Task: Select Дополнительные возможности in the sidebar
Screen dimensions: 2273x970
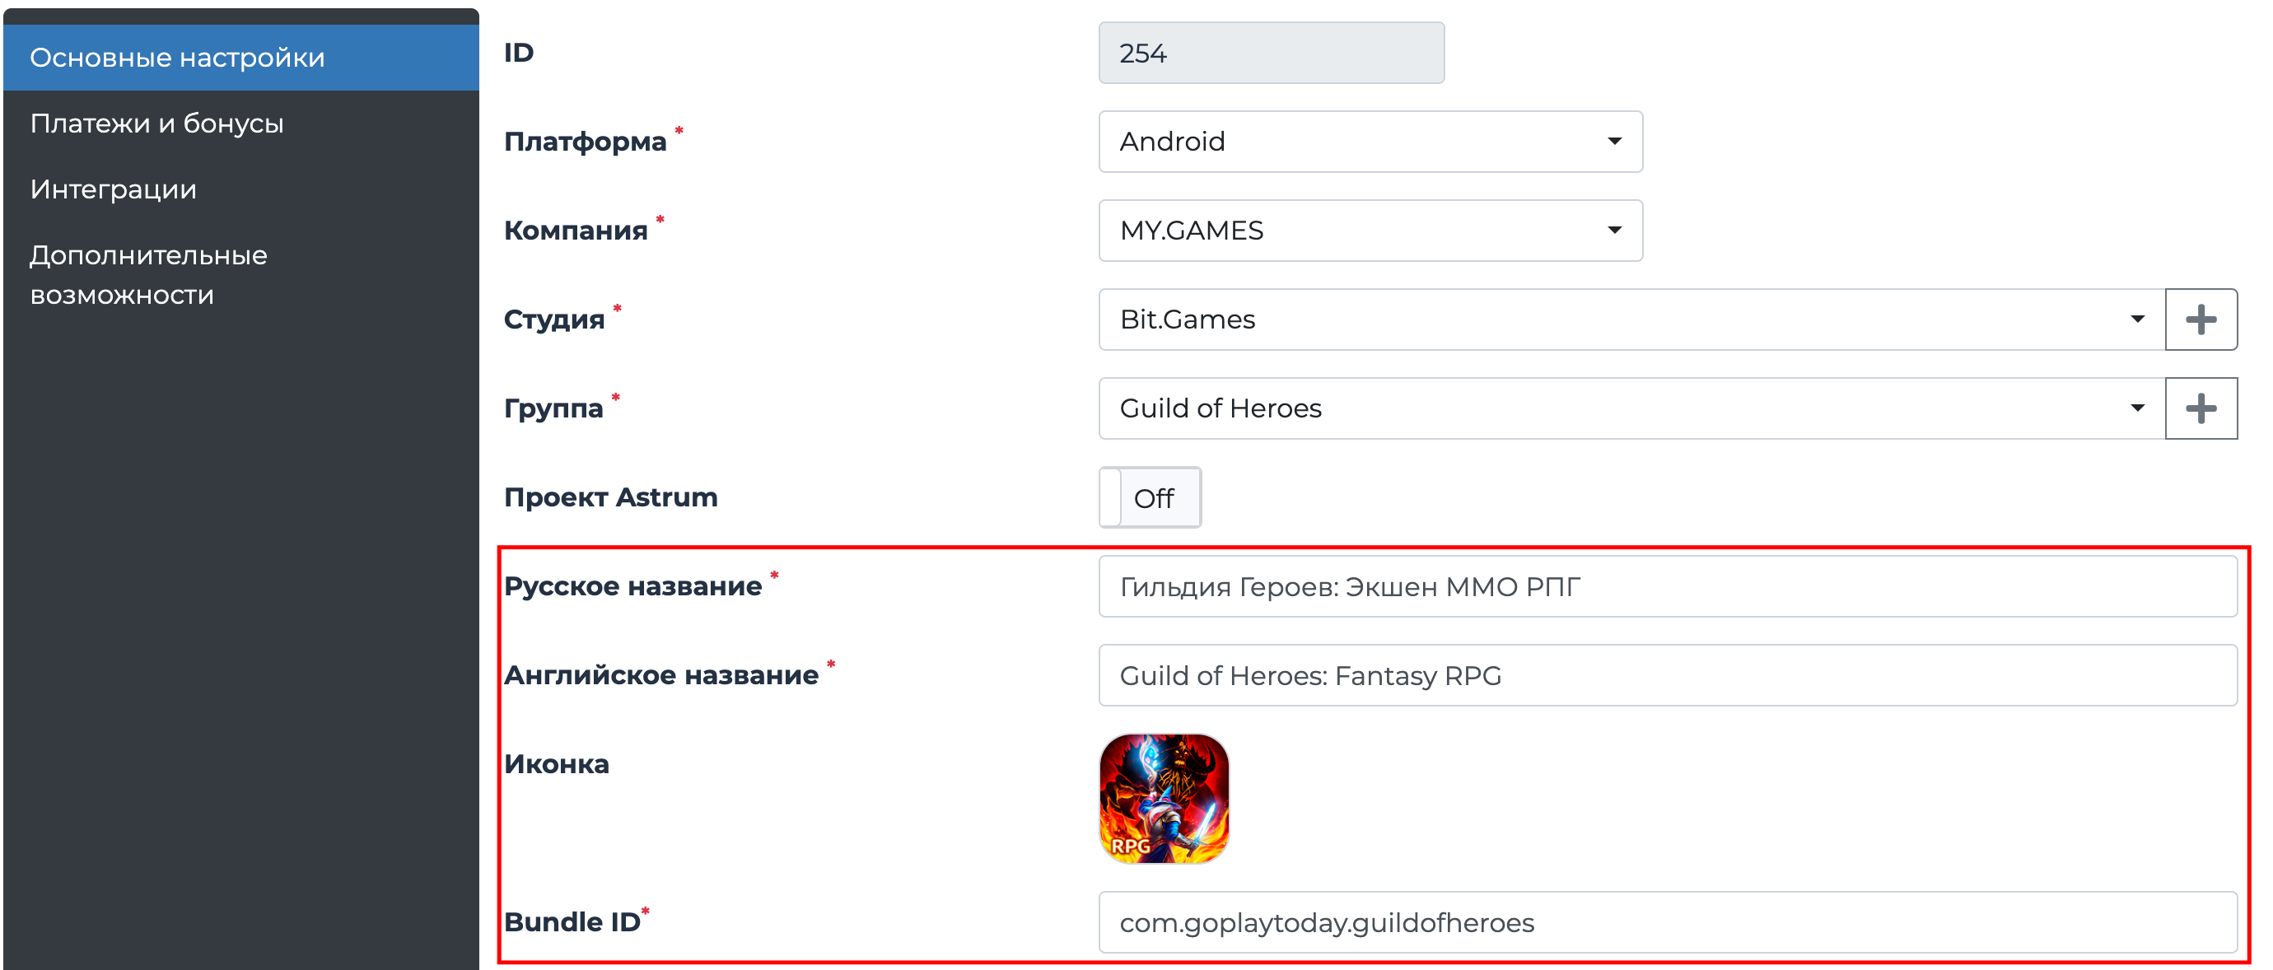Action: (x=147, y=273)
